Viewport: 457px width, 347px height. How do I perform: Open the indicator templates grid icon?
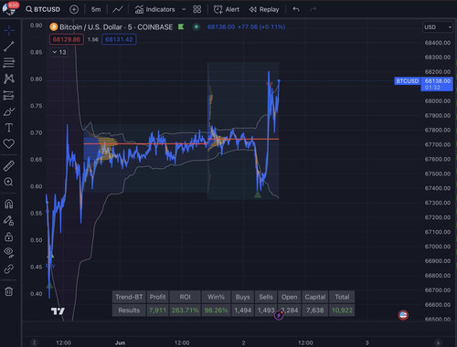click(197, 9)
